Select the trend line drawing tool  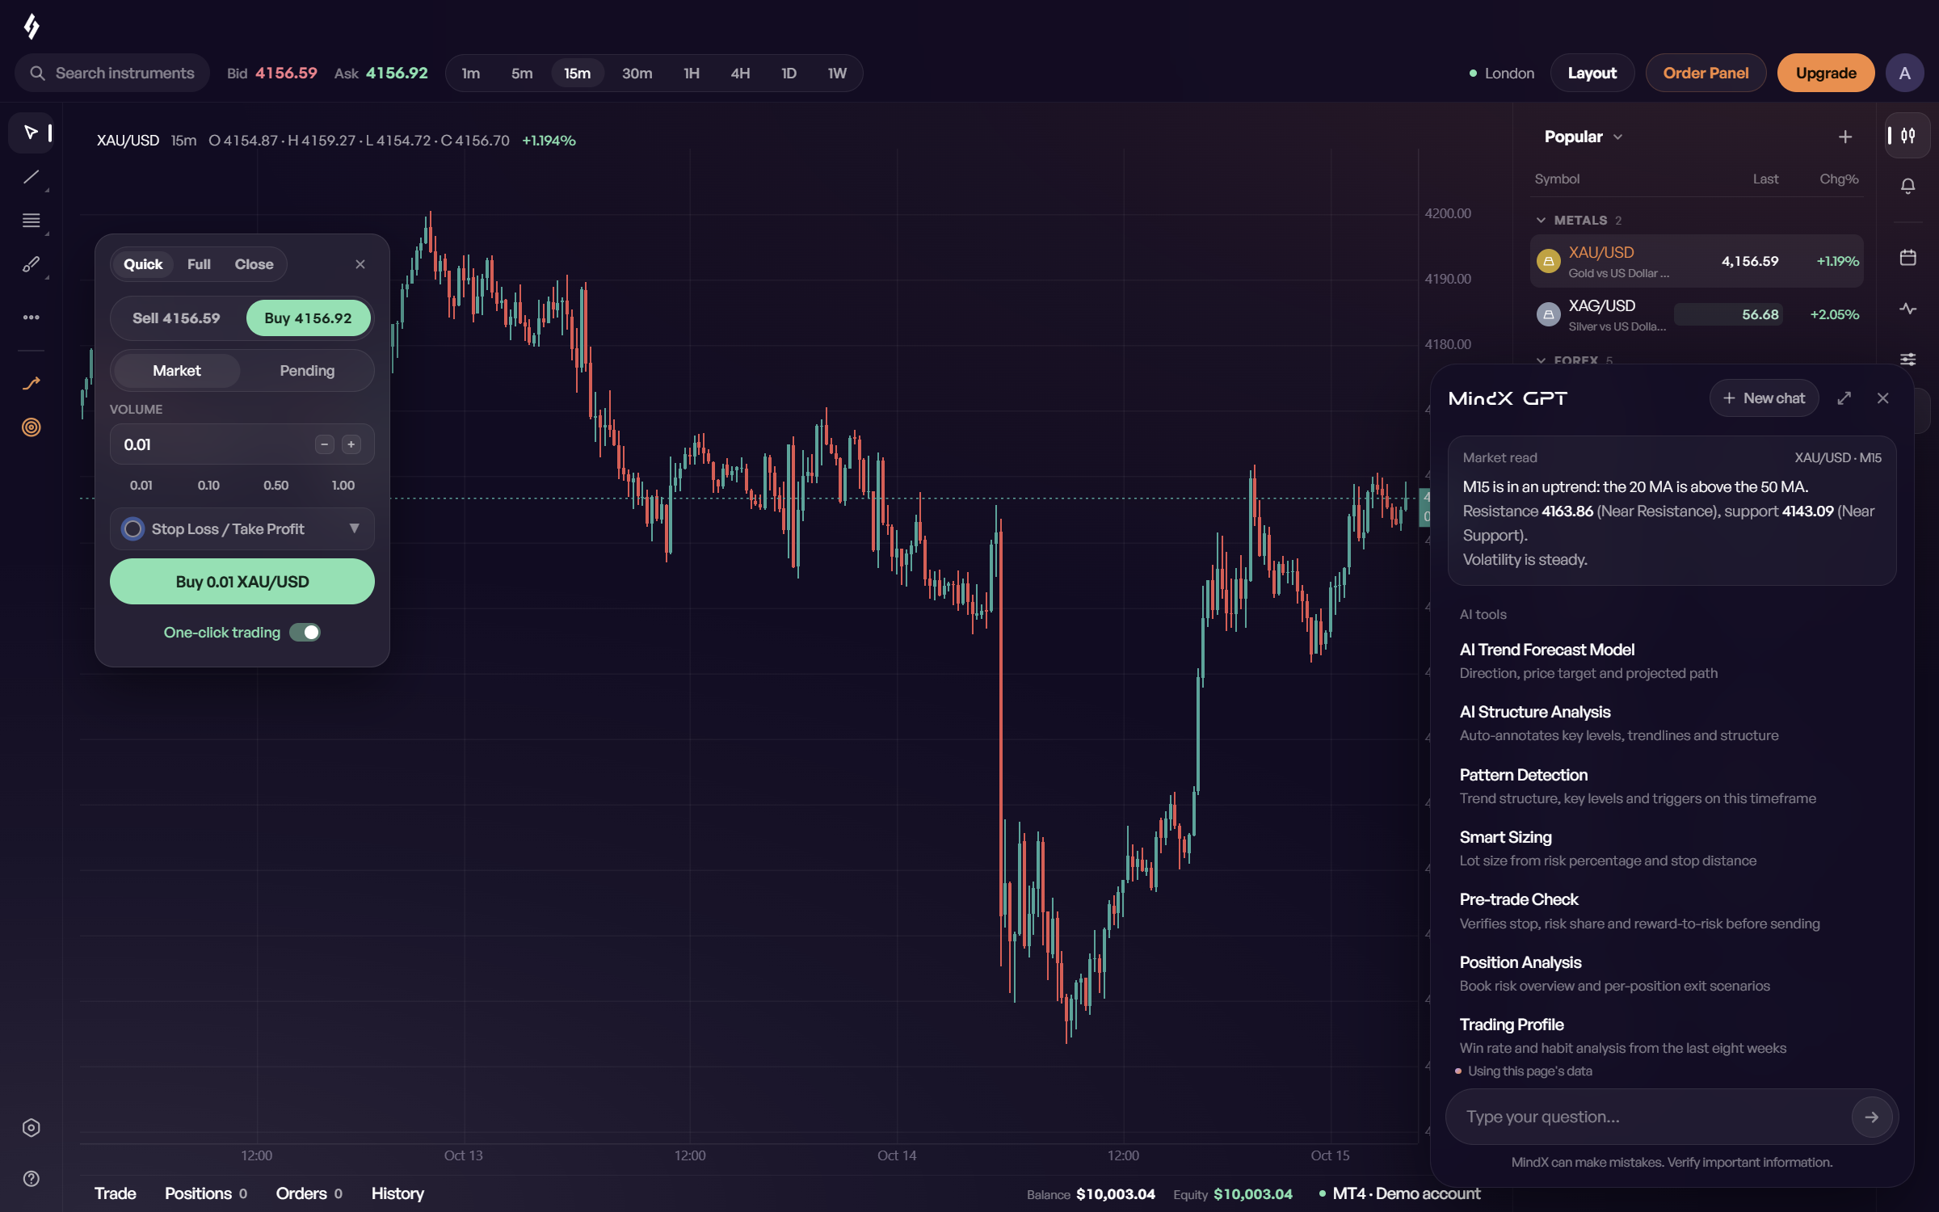[32, 177]
